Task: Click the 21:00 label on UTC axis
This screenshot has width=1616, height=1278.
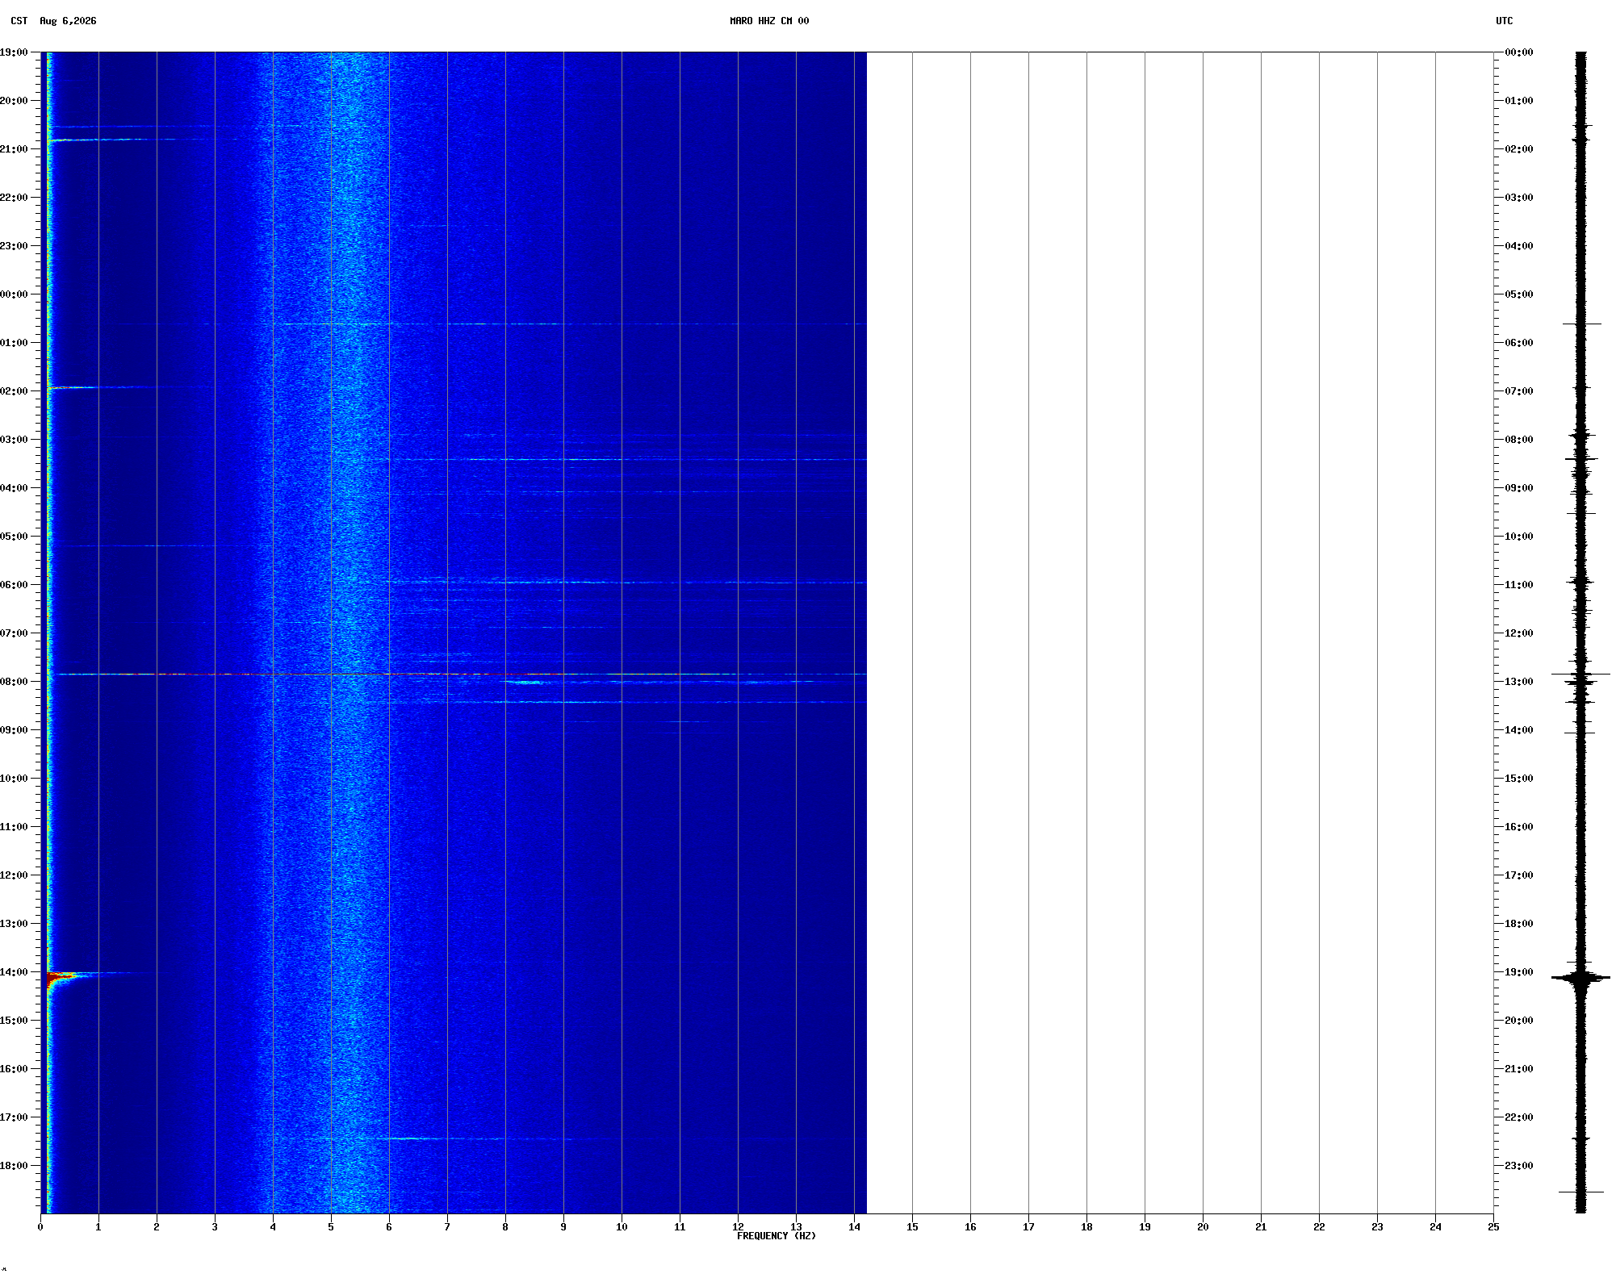Action: 1519,1069
